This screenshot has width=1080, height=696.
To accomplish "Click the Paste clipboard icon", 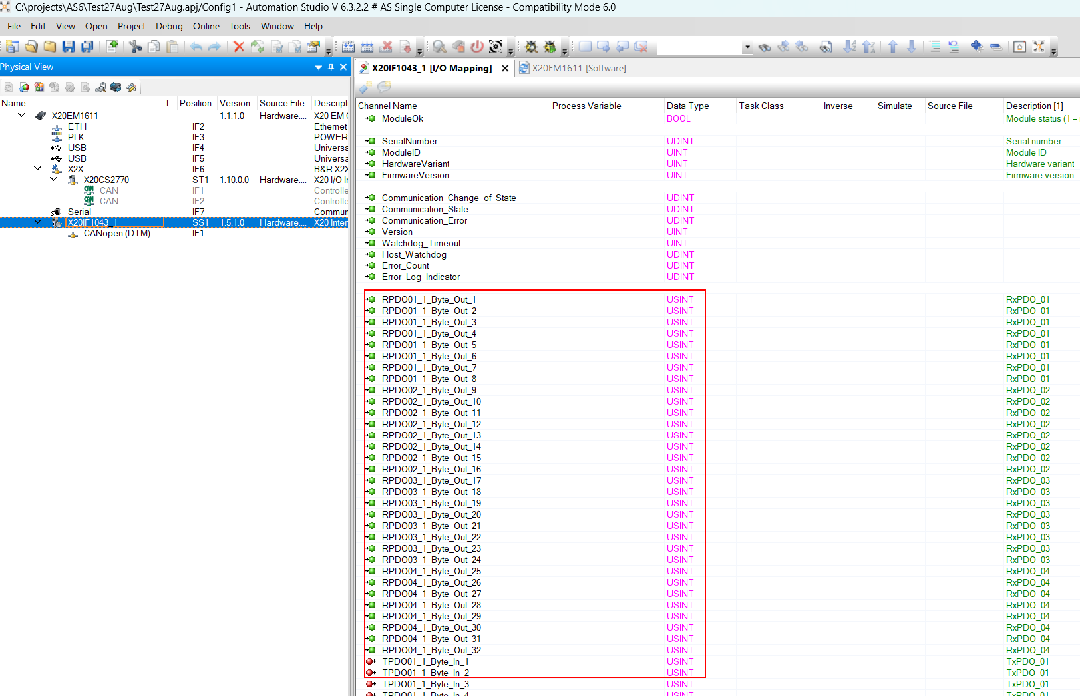I will (172, 47).
